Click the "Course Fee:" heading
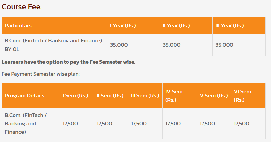271x142 pixels. [x=21, y=7]
